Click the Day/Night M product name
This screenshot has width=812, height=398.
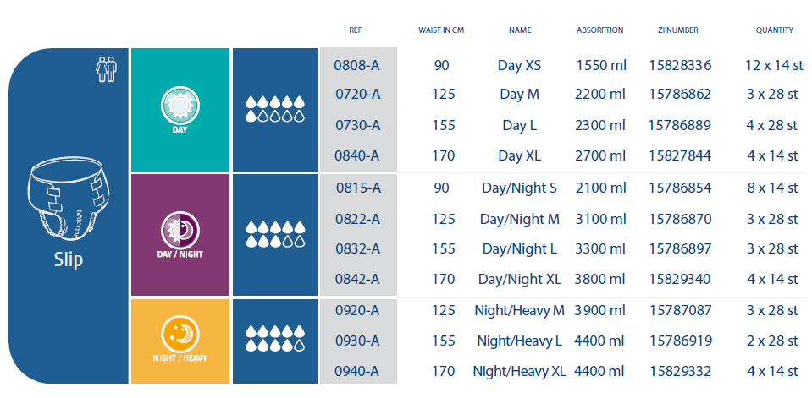coord(519,220)
